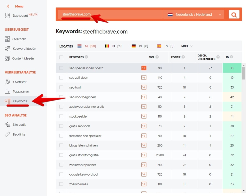Viewport: 250px width, 196px height.
Task: Select NL [58] location tab
Action: (x=87, y=46)
